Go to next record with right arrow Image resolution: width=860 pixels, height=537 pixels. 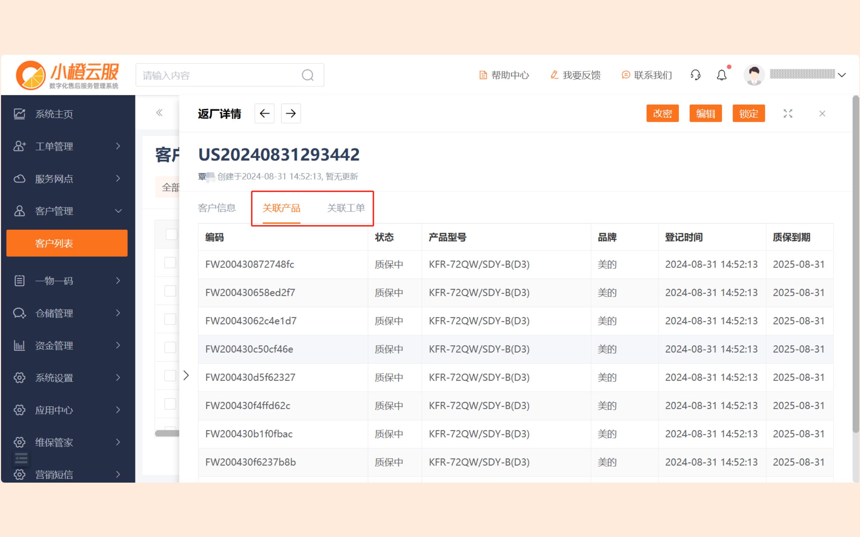click(291, 114)
